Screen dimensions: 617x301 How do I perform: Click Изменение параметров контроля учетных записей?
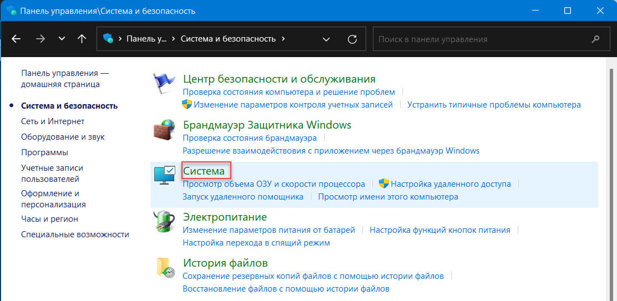click(x=293, y=105)
